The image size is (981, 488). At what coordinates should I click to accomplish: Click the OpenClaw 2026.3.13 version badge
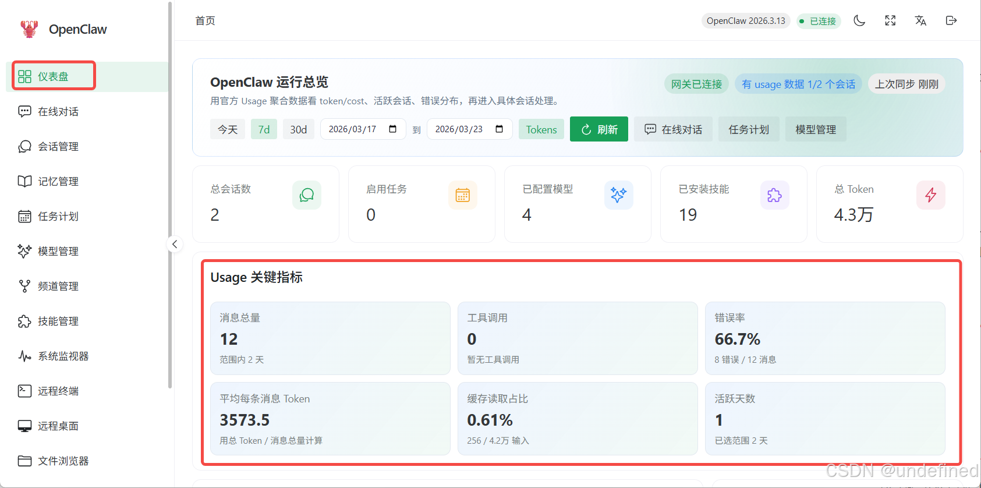click(x=746, y=21)
